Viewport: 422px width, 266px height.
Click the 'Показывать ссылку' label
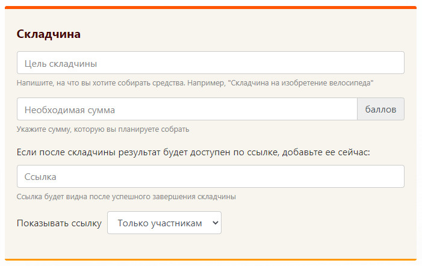pyautogui.click(x=59, y=223)
